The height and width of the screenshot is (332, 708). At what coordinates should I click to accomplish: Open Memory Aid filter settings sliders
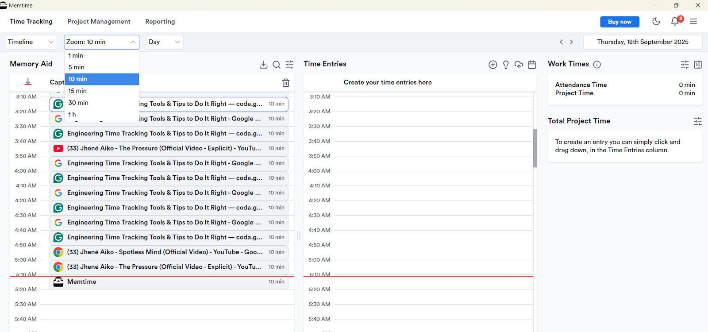pos(289,65)
